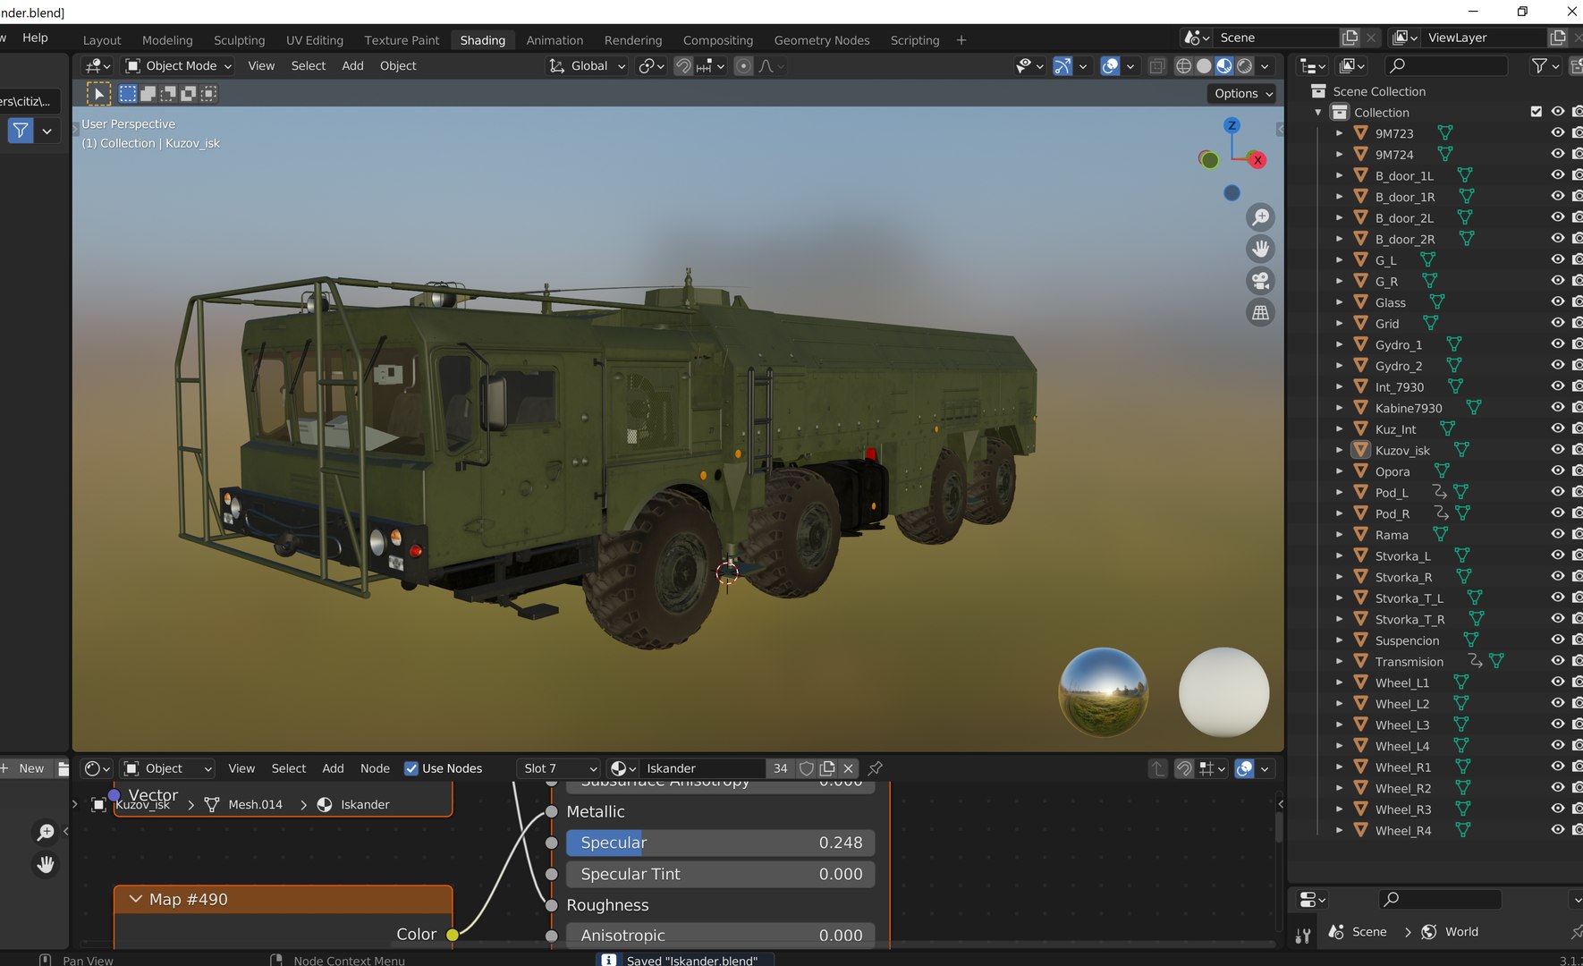Click the pan view hand icon in the viewport
The height and width of the screenshot is (966, 1583).
pyautogui.click(x=1260, y=249)
